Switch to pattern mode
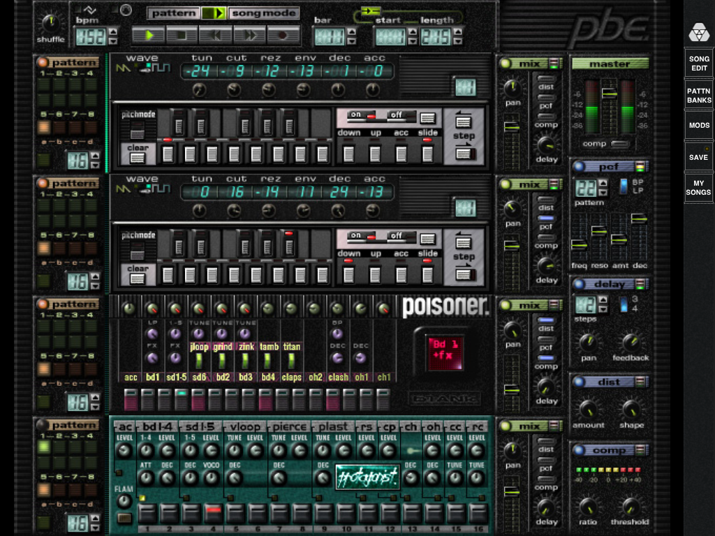715x536 pixels. [173, 13]
